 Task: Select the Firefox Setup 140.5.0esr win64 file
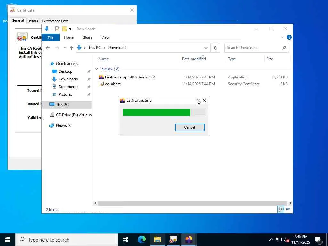tap(130, 77)
